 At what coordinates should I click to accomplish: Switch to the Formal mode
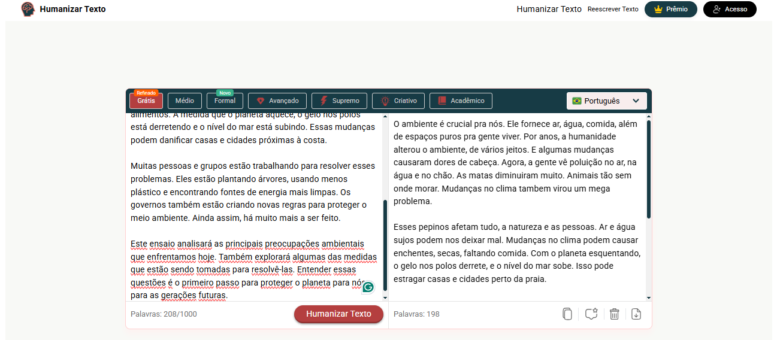(x=225, y=101)
